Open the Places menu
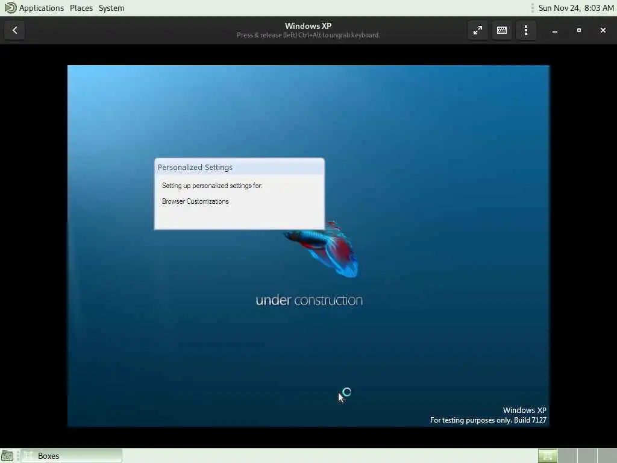This screenshot has width=617, height=463. point(81,8)
